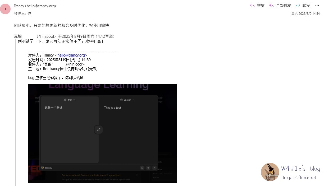The image size is (324, 186).
Task: Click the line "bug 应该已经修复了，你可以试试"
Action: coord(56,78)
